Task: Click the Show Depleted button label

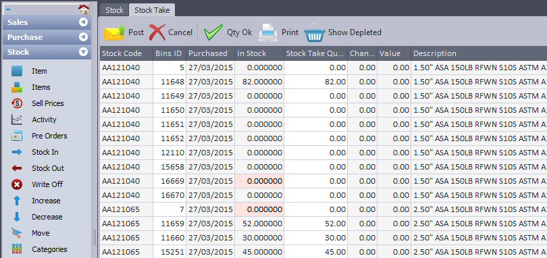Action: [355, 32]
